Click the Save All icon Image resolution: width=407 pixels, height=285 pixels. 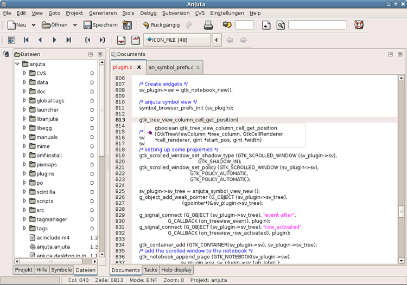(128, 25)
